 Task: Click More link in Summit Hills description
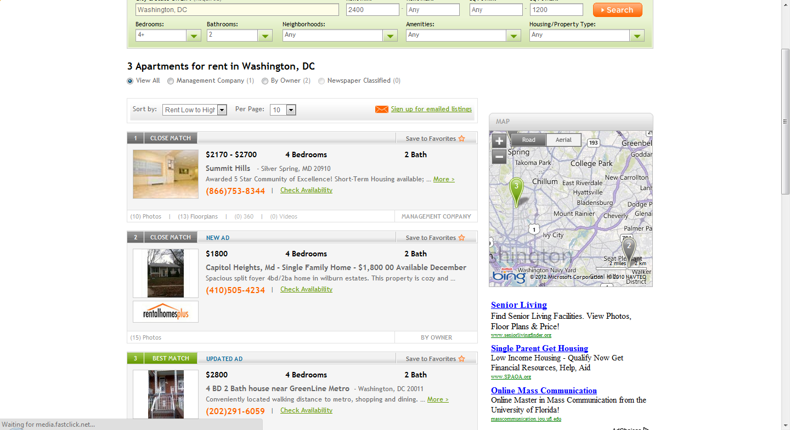(444, 179)
